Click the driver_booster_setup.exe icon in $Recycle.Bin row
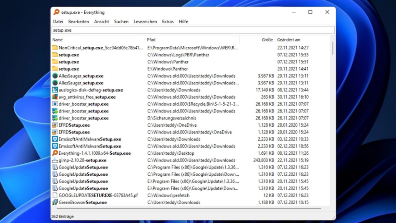The height and width of the screenshot is (223, 396). [55, 104]
